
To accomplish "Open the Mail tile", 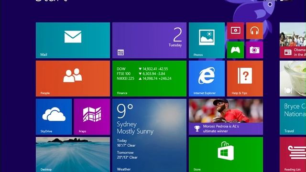I will click(73, 40).
